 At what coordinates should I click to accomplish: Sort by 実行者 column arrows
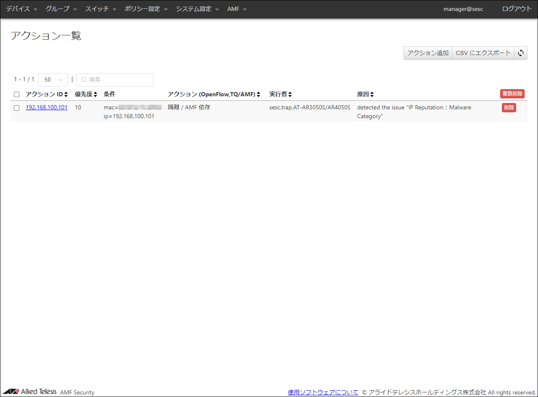(x=290, y=95)
